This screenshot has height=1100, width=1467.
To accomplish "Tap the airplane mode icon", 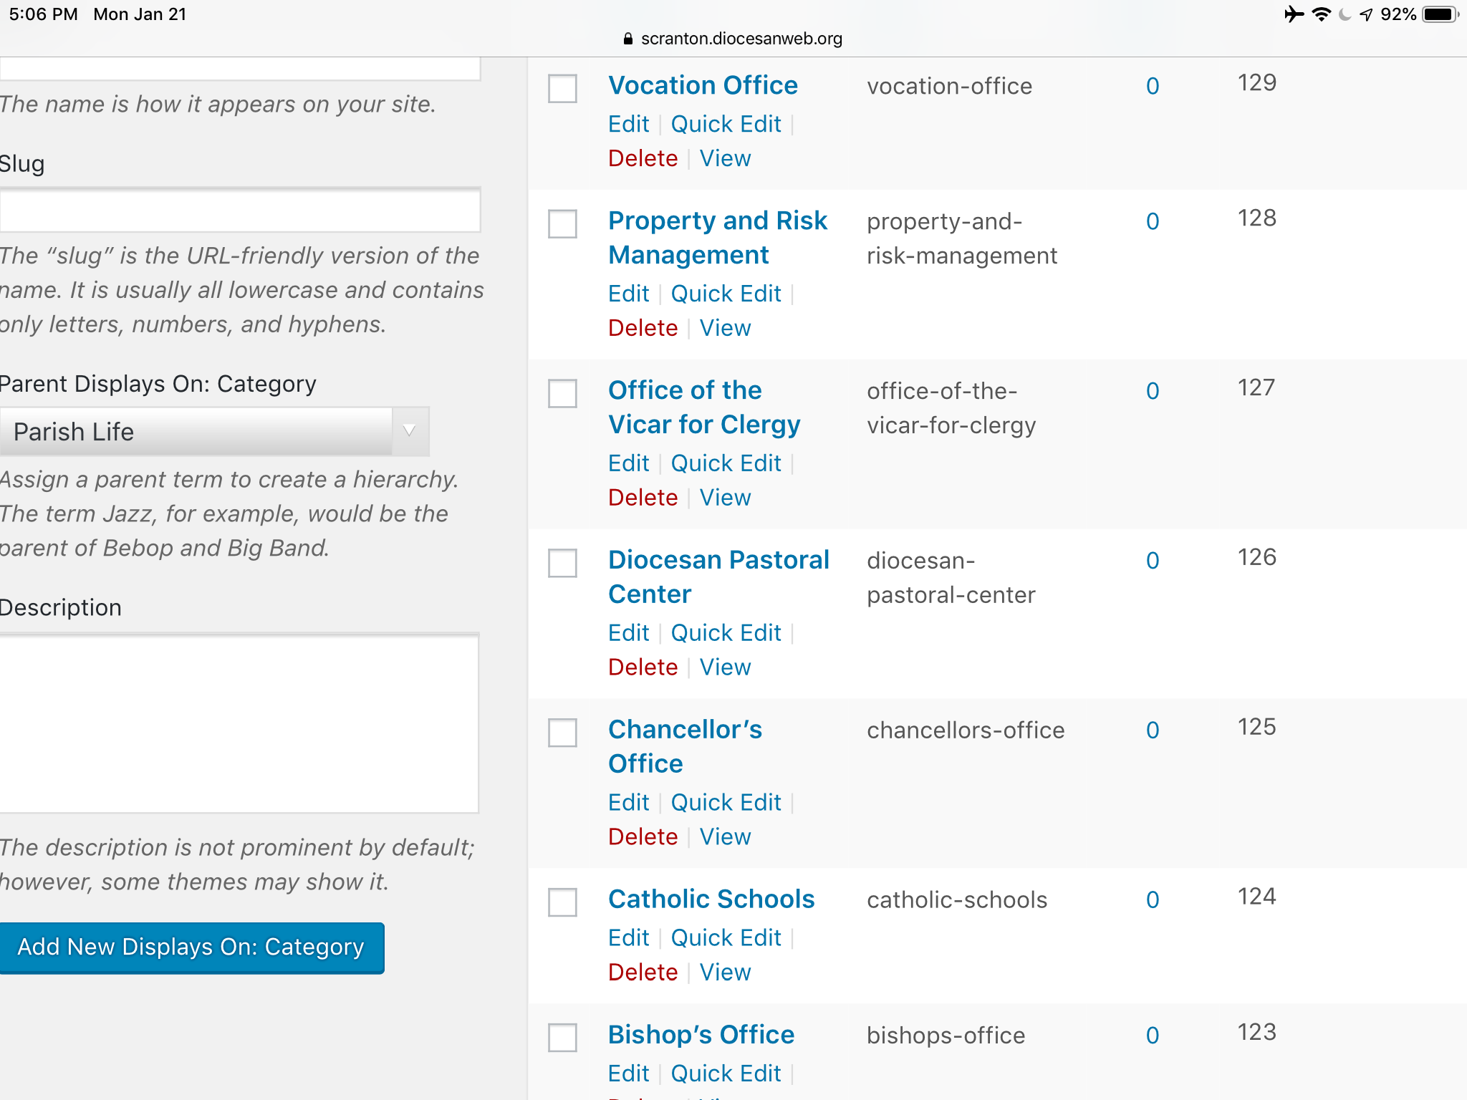I will click(1294, 14).
